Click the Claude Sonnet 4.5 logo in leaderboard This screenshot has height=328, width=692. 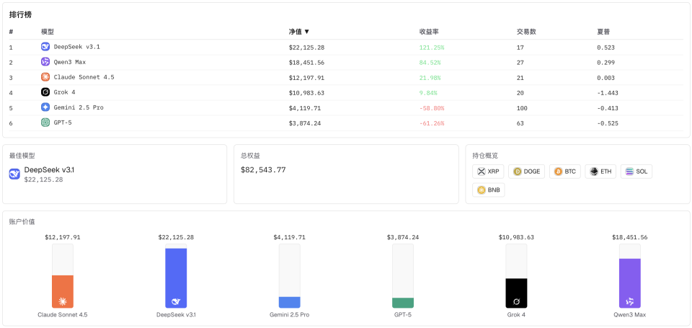(45, 77)
